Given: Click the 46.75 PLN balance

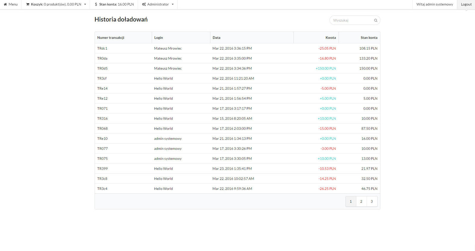Looking at the screenshot, I should (369, 189).
